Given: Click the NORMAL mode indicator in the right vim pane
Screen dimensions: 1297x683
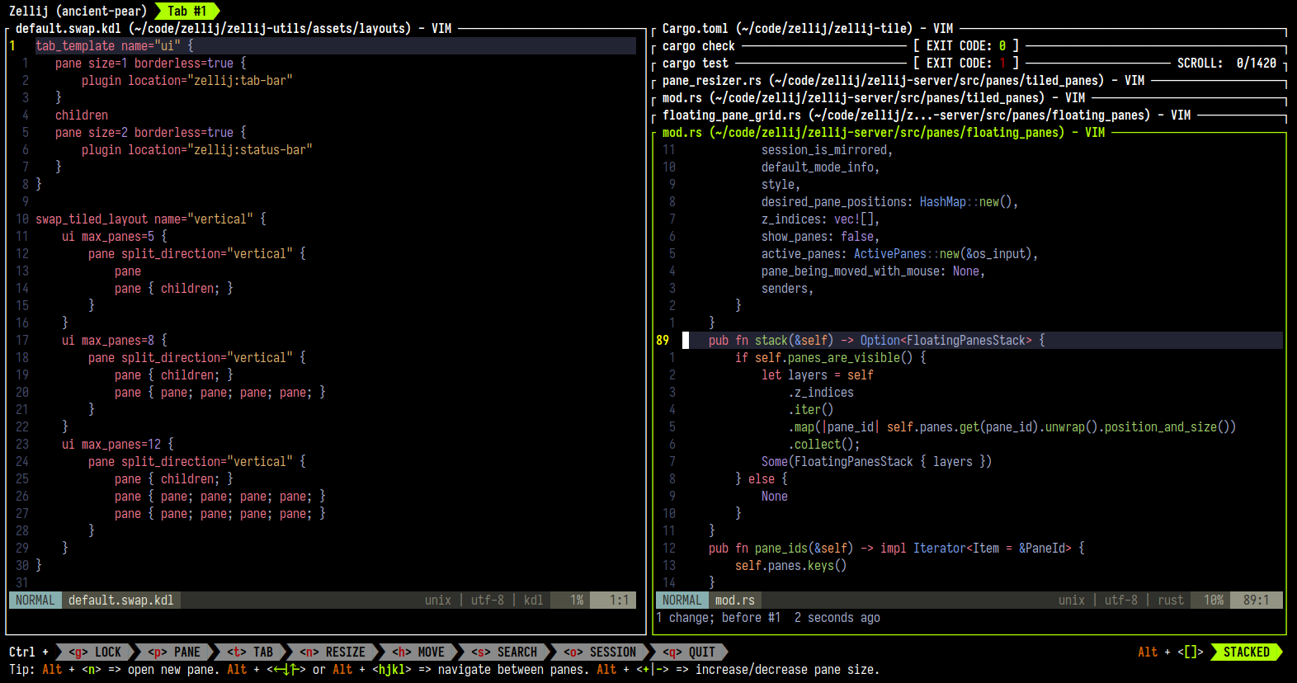Looking at the screenshot, I should coord(682,600).
